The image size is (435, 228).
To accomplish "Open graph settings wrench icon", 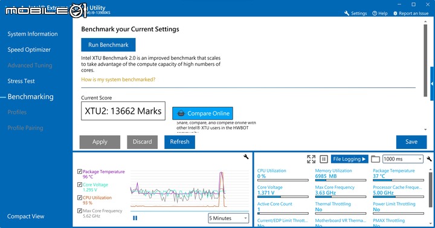I will [246, 157].
